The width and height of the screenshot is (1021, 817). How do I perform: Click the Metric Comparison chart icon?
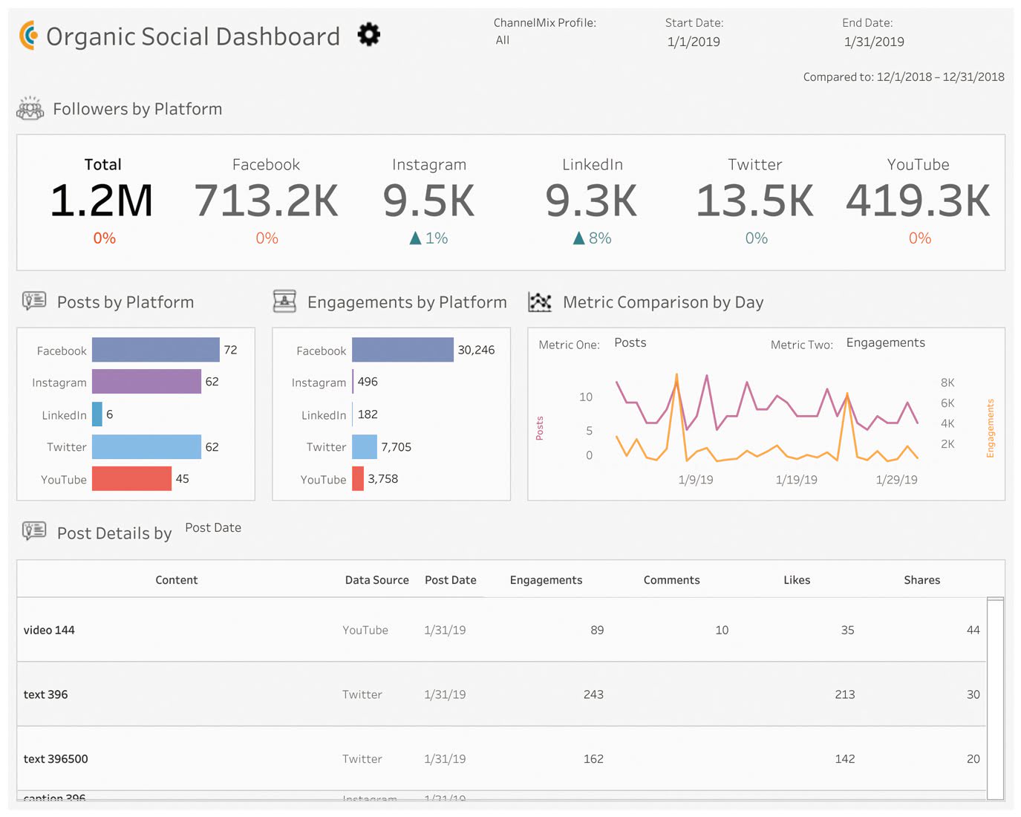540,302
